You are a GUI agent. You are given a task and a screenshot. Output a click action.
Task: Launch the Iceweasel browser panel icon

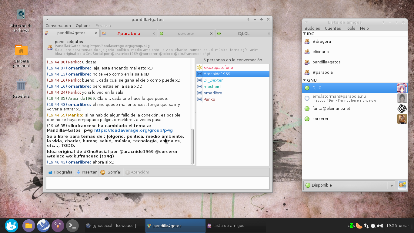43,226
